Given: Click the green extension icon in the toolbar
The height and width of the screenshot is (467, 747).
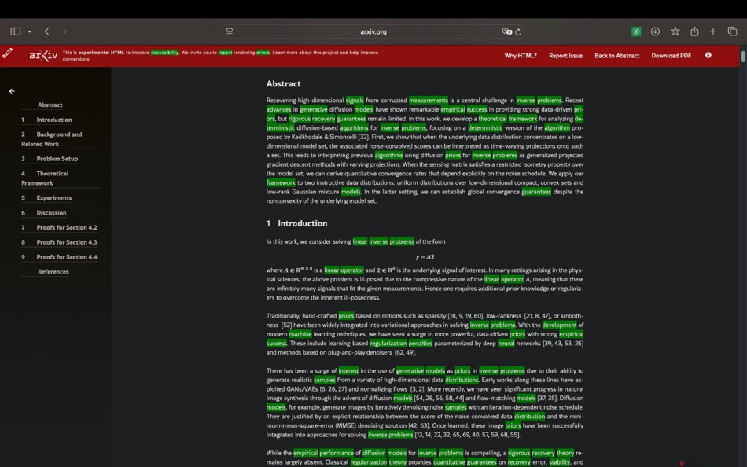Looking at the screenshot, I should click(636, 31).
